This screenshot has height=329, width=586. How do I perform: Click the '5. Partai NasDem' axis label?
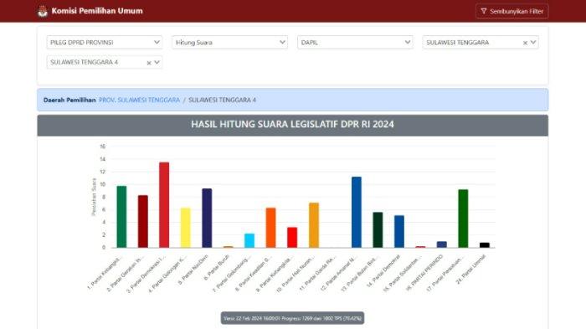pos(193,270)
